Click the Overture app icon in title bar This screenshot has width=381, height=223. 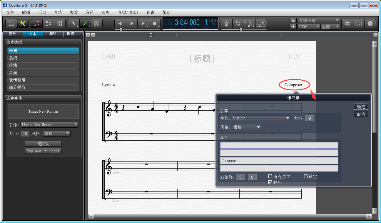point(5,5)
